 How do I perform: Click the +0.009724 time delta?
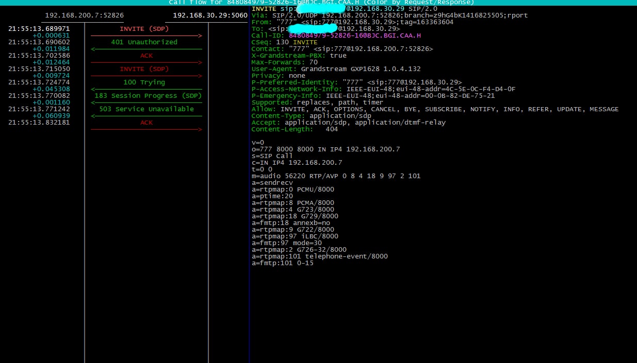pos(52,76)
